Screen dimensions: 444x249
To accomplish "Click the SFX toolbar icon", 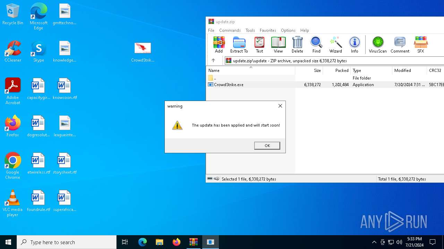I will pyautogui.click(x=420, y=45).
